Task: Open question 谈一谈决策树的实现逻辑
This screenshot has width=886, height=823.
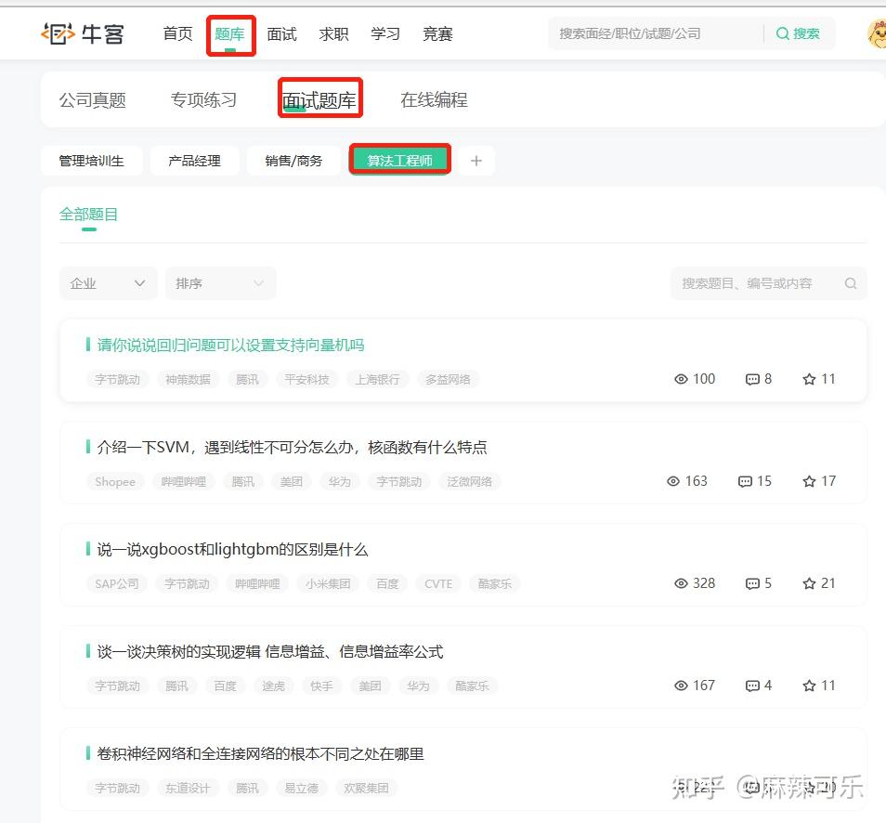Action: (270, 652)
